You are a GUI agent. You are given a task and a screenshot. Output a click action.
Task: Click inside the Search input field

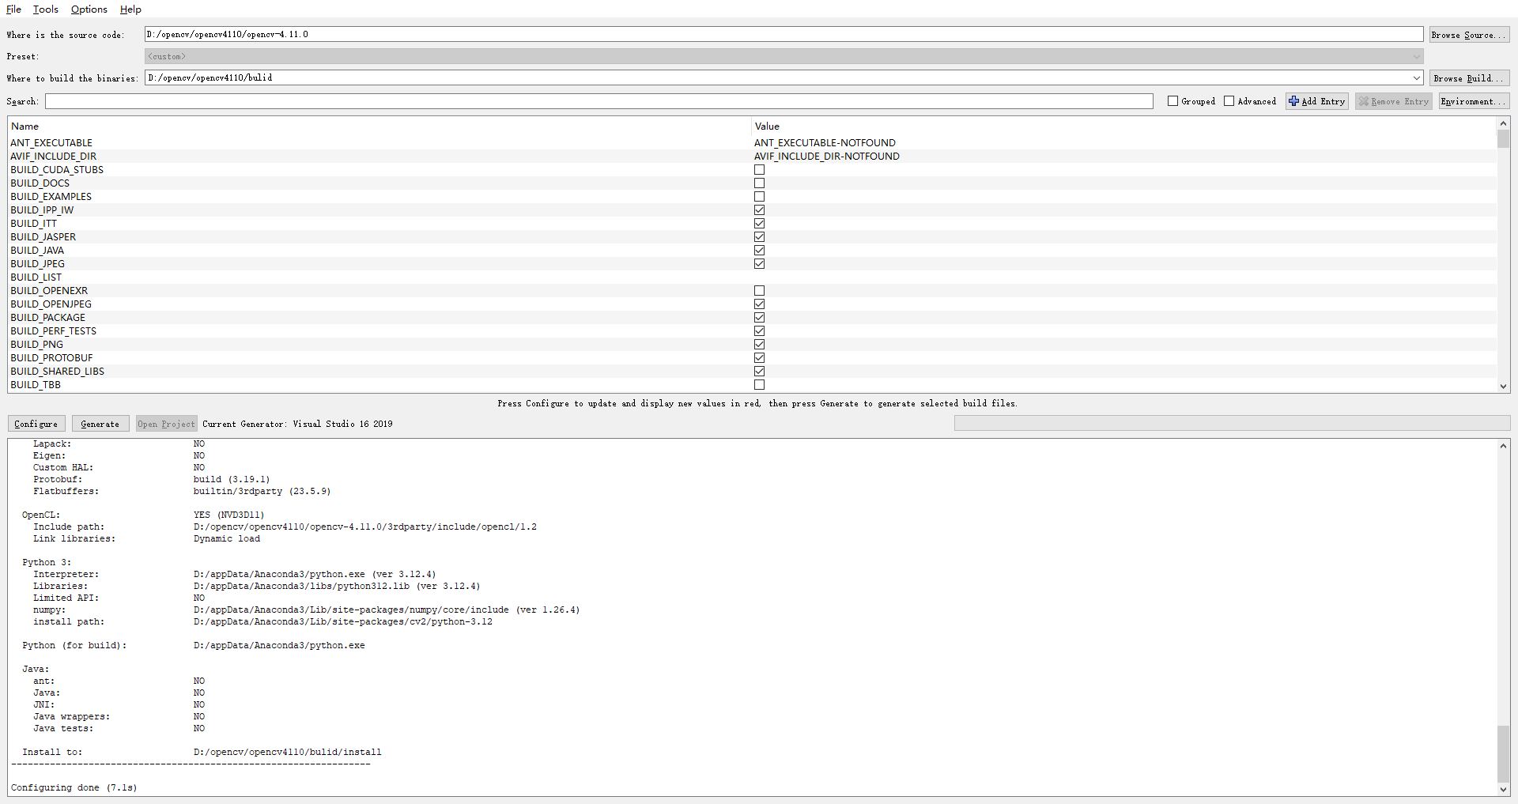553,101
